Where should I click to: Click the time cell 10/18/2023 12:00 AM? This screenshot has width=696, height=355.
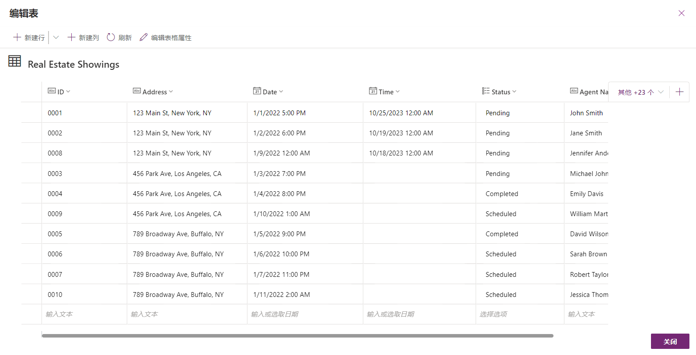coord(419,153)
